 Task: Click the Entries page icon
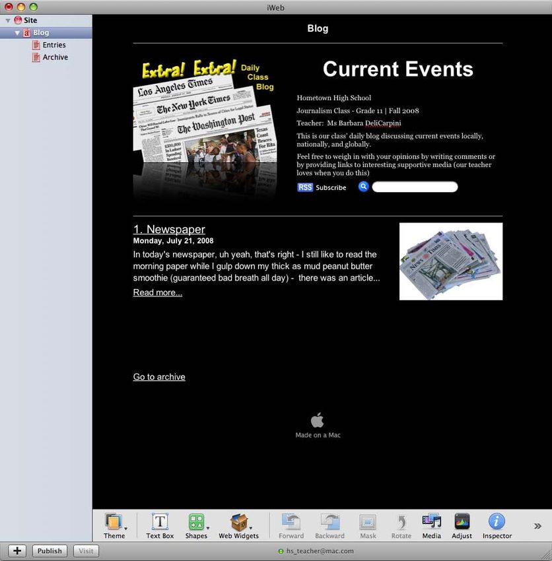[x=36, y=45]
